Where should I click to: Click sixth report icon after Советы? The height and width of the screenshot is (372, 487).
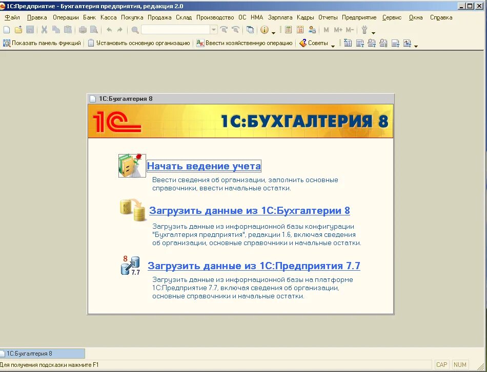(407, 43)
